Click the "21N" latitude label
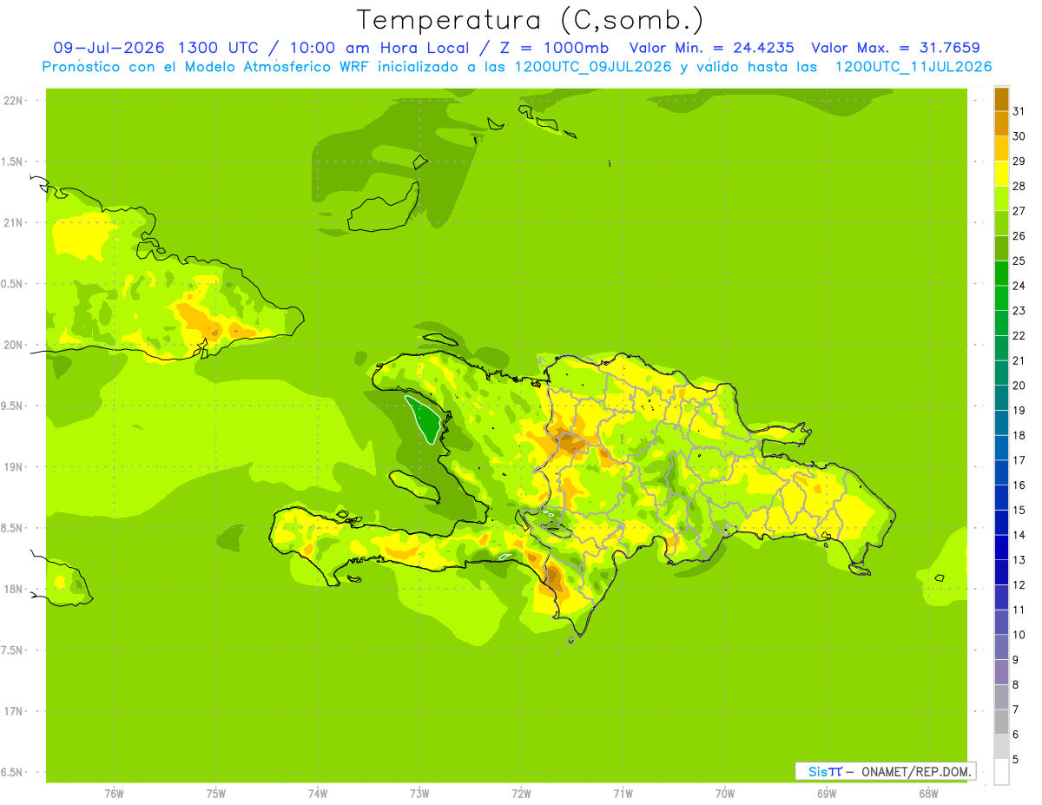 12,223
